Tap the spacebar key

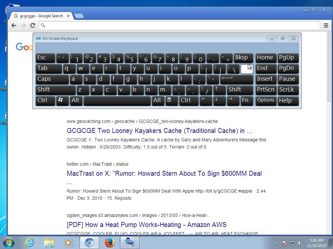pyautogui.click(x=117, y=101)
